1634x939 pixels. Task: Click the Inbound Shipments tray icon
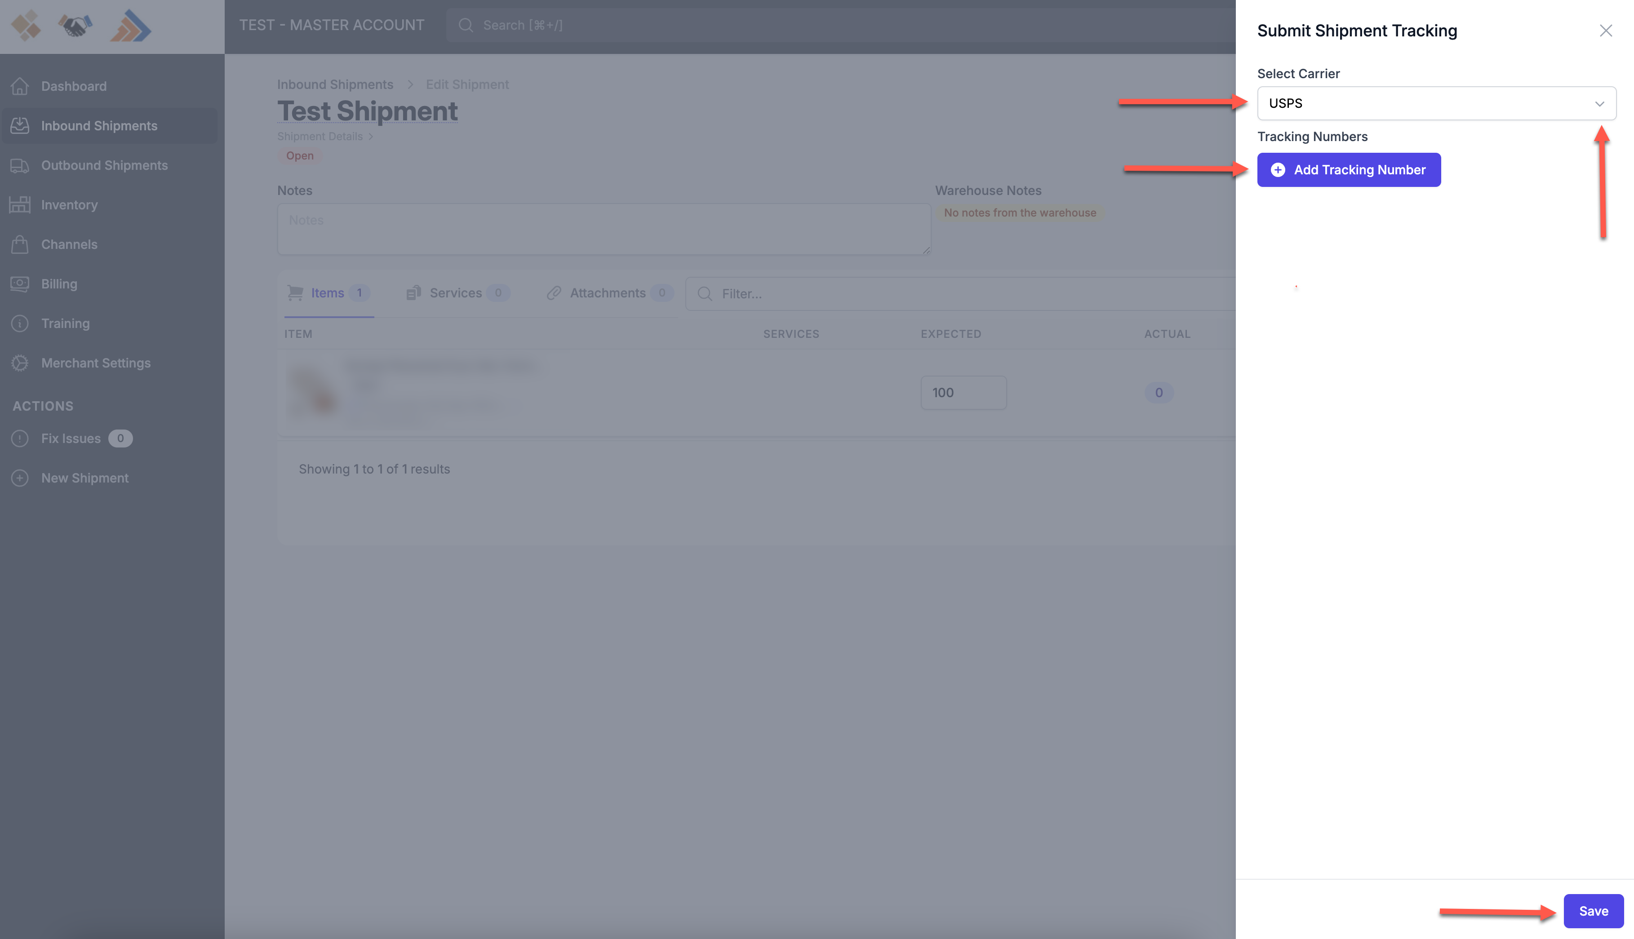tap(20, 126)
